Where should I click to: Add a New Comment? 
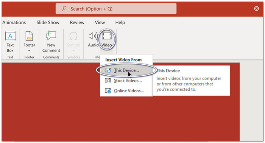click(51, 42)
